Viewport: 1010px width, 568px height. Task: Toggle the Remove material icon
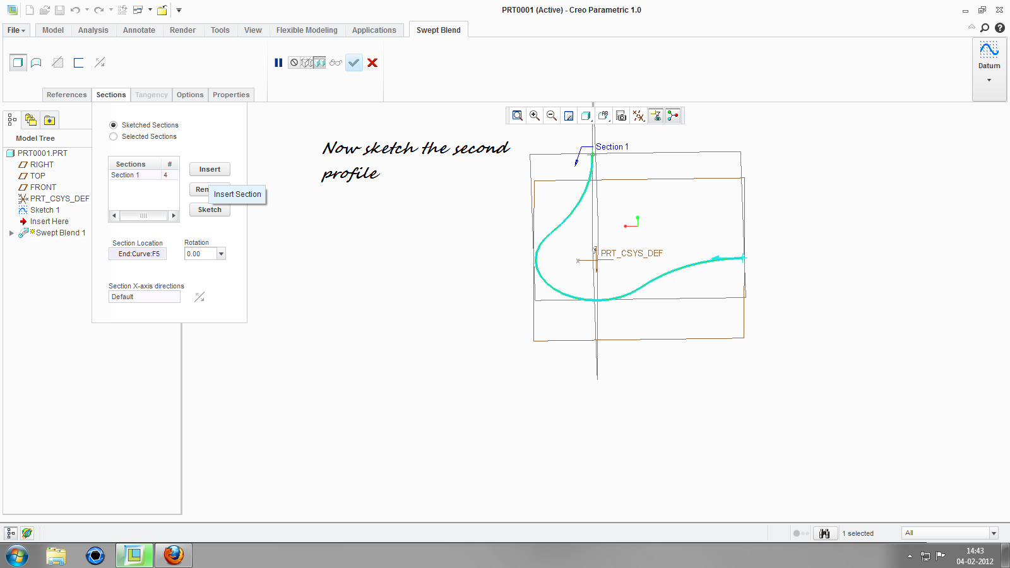(x=57, y=62)
